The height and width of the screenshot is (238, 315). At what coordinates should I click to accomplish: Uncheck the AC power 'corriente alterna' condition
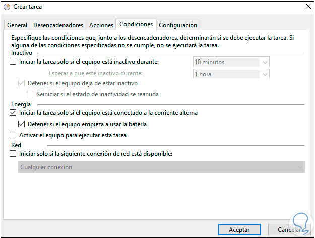point(13,113)
